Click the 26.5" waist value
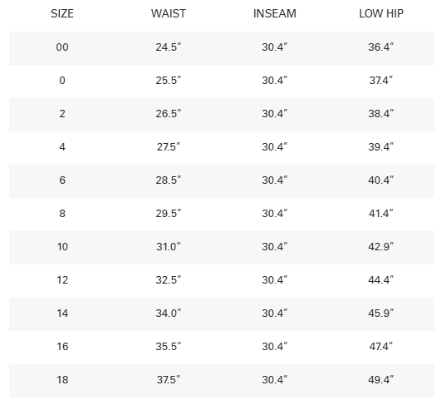441x405 pixels. point(169,113)
